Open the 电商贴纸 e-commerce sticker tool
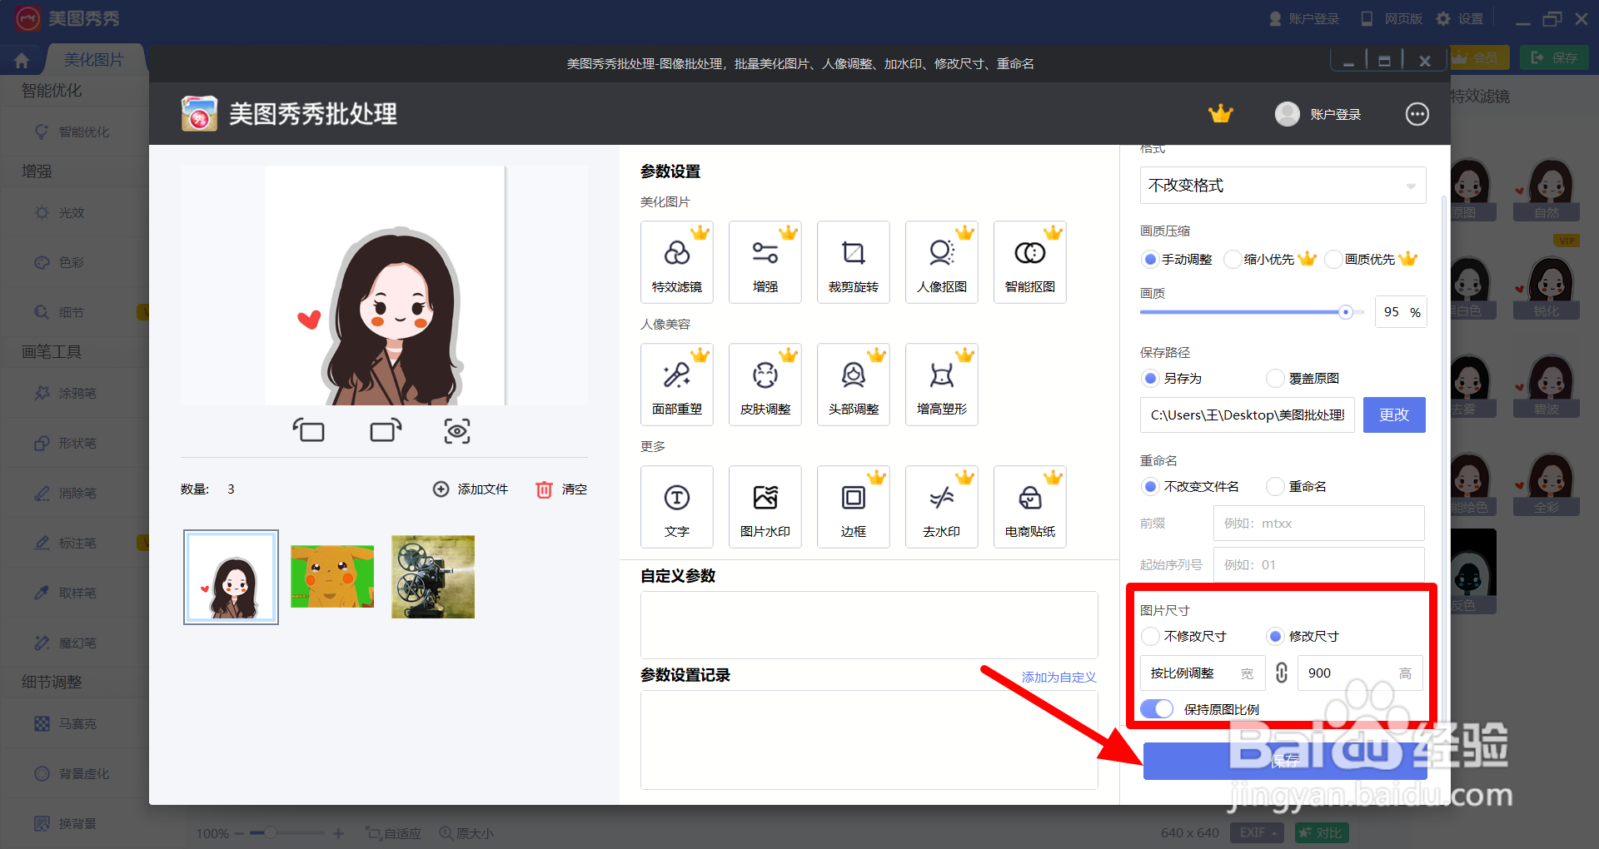This screenshot has width=1599, height=849. click(x=1029, y=507)
